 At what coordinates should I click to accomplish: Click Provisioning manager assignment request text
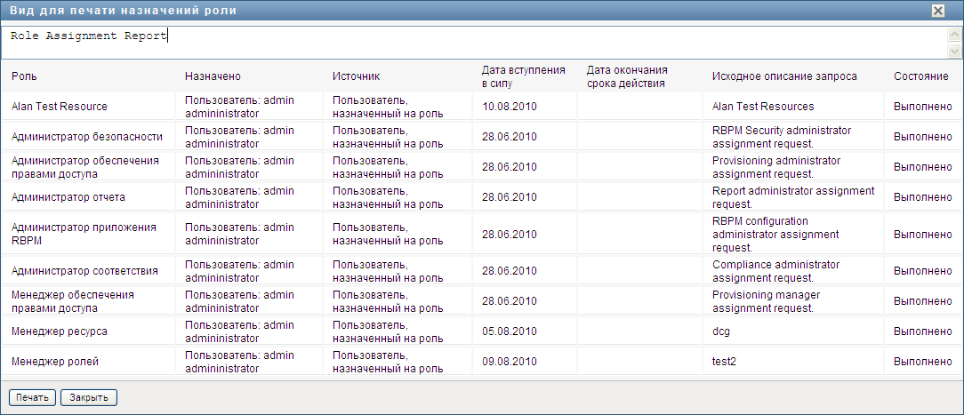tap(766, 301)
